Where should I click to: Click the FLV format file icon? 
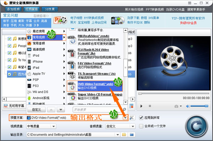click(72, 54)
